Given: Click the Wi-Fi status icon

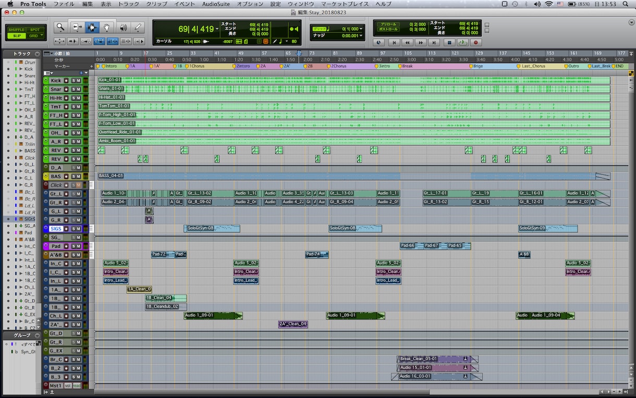Looking at the screenshot, I should (549, 4).
